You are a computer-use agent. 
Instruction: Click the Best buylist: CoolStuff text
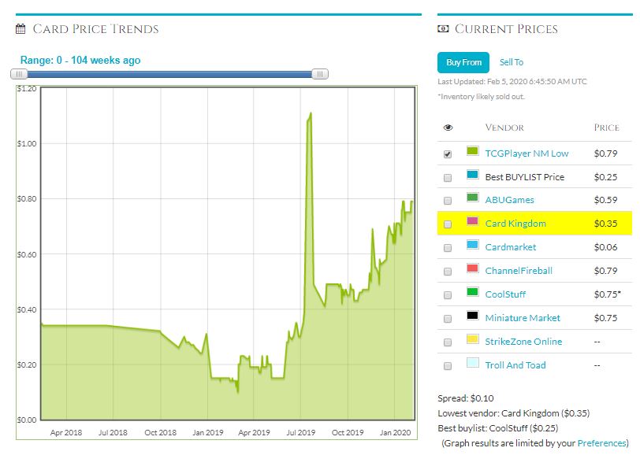pyautogui.click(x=498, y=428)
